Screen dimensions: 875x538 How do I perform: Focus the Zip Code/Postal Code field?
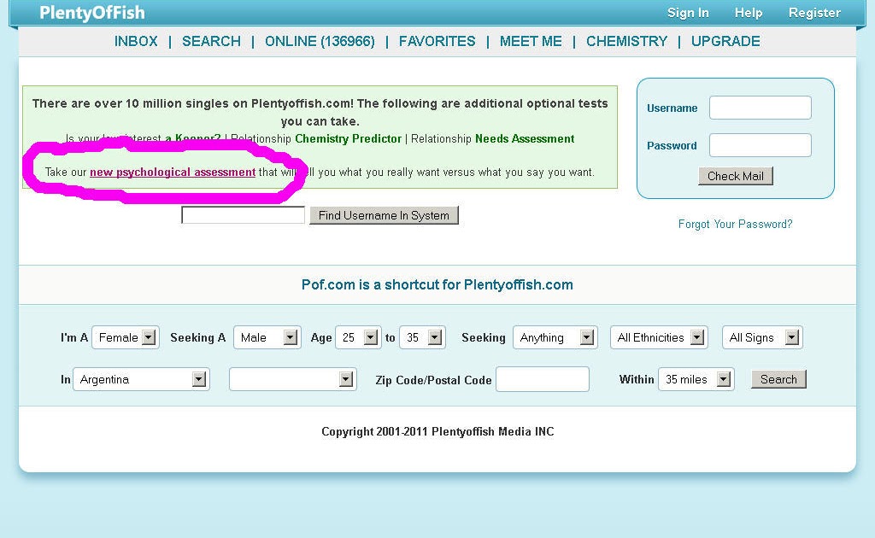[543, 379]
